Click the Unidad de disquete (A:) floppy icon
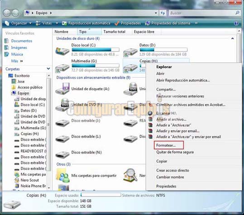The height and width of the screenshot is (215, 244). point(62,89)
